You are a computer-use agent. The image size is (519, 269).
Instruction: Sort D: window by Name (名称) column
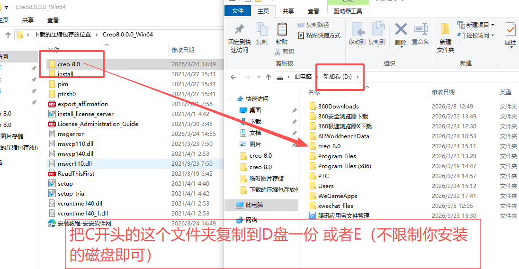point(314,92)
